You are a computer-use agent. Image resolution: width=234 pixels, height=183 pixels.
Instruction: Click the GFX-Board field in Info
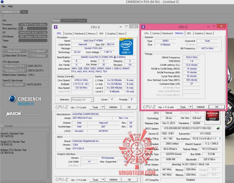[x=33, y=36]
